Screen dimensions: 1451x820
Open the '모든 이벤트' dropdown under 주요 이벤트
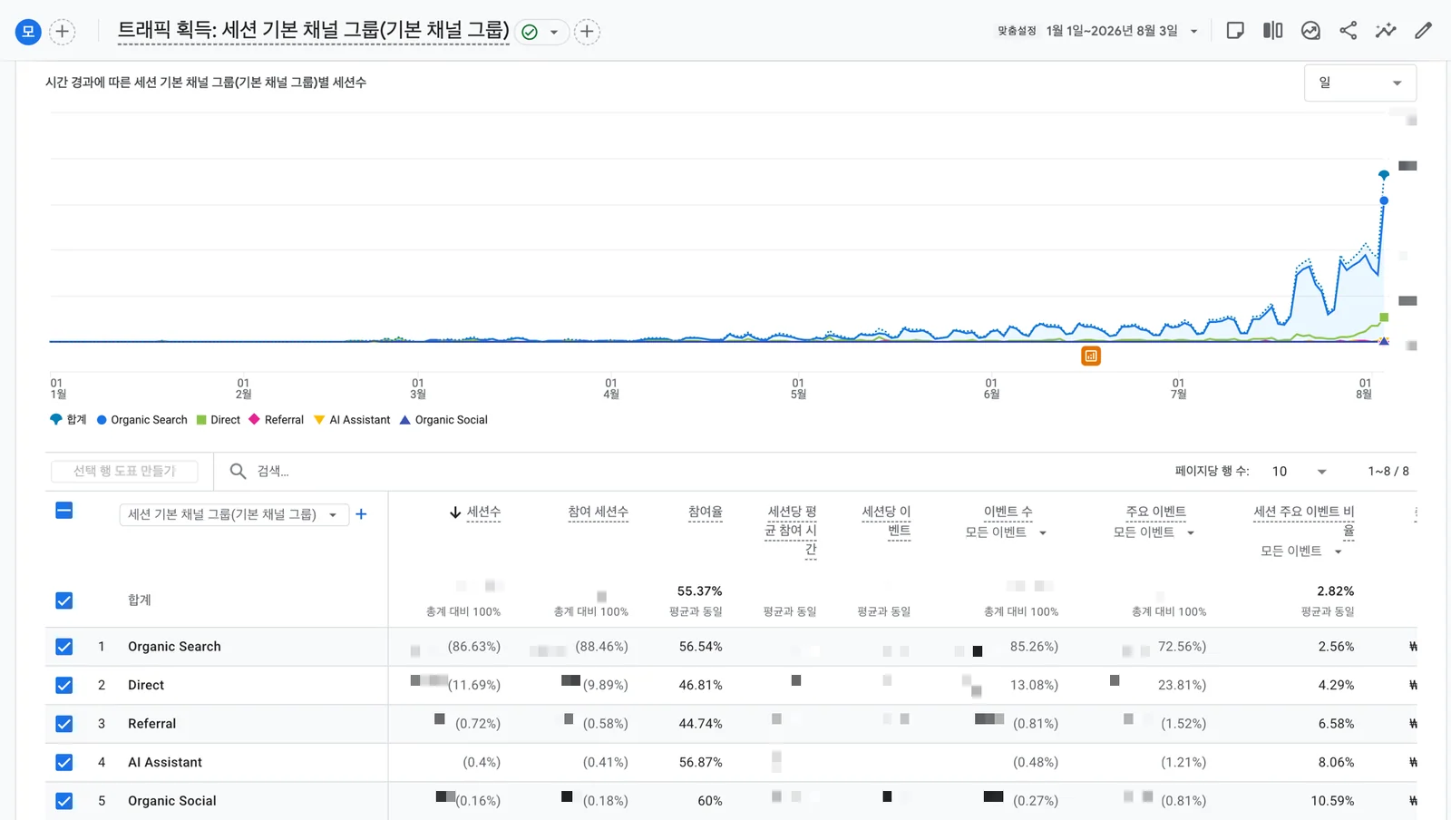coord(1154,532)
